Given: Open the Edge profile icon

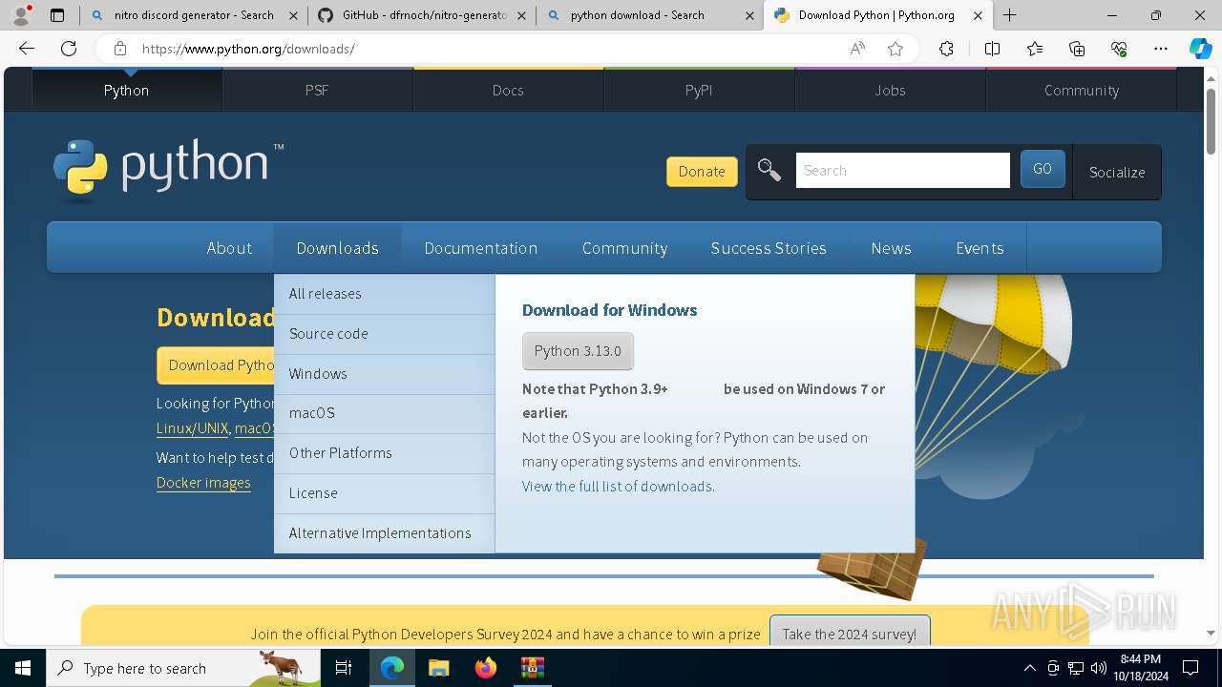Looking at the screenshot, I should point(21,15).
